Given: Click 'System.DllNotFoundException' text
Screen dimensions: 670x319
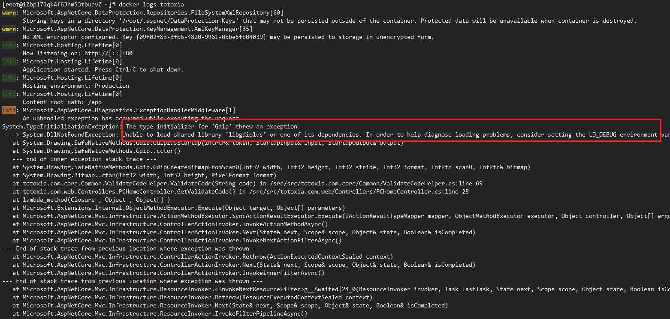Looking at the screenshot, I should [x=69, y=134].
